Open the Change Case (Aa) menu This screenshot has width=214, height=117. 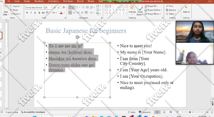pos(54,13)
